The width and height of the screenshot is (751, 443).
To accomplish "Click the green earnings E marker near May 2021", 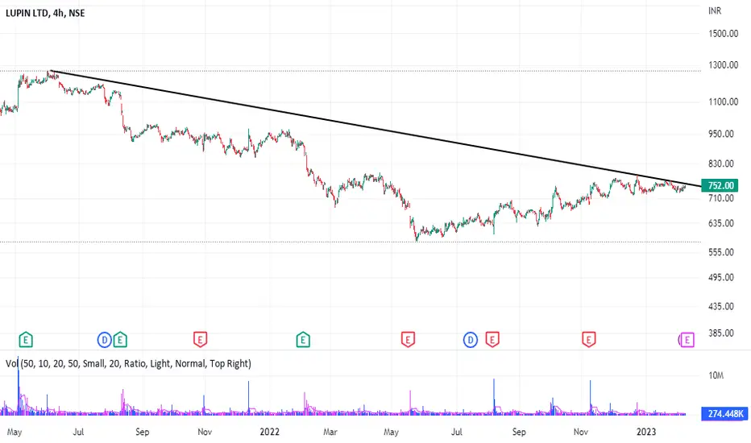I will pos(26,340).
